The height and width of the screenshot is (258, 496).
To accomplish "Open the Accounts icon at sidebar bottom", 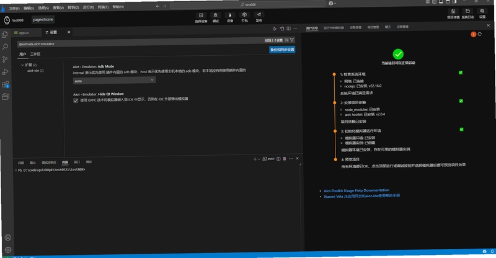I will 8,238.
